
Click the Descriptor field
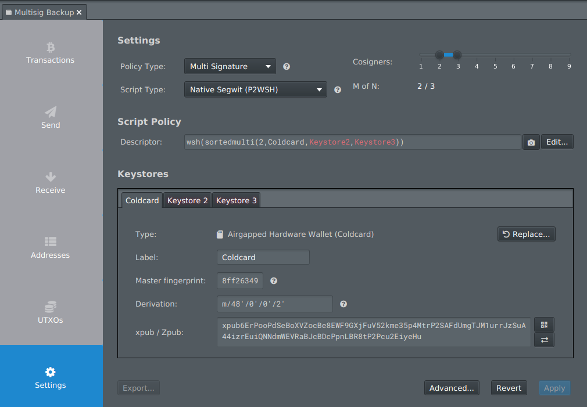pos(352,142)
